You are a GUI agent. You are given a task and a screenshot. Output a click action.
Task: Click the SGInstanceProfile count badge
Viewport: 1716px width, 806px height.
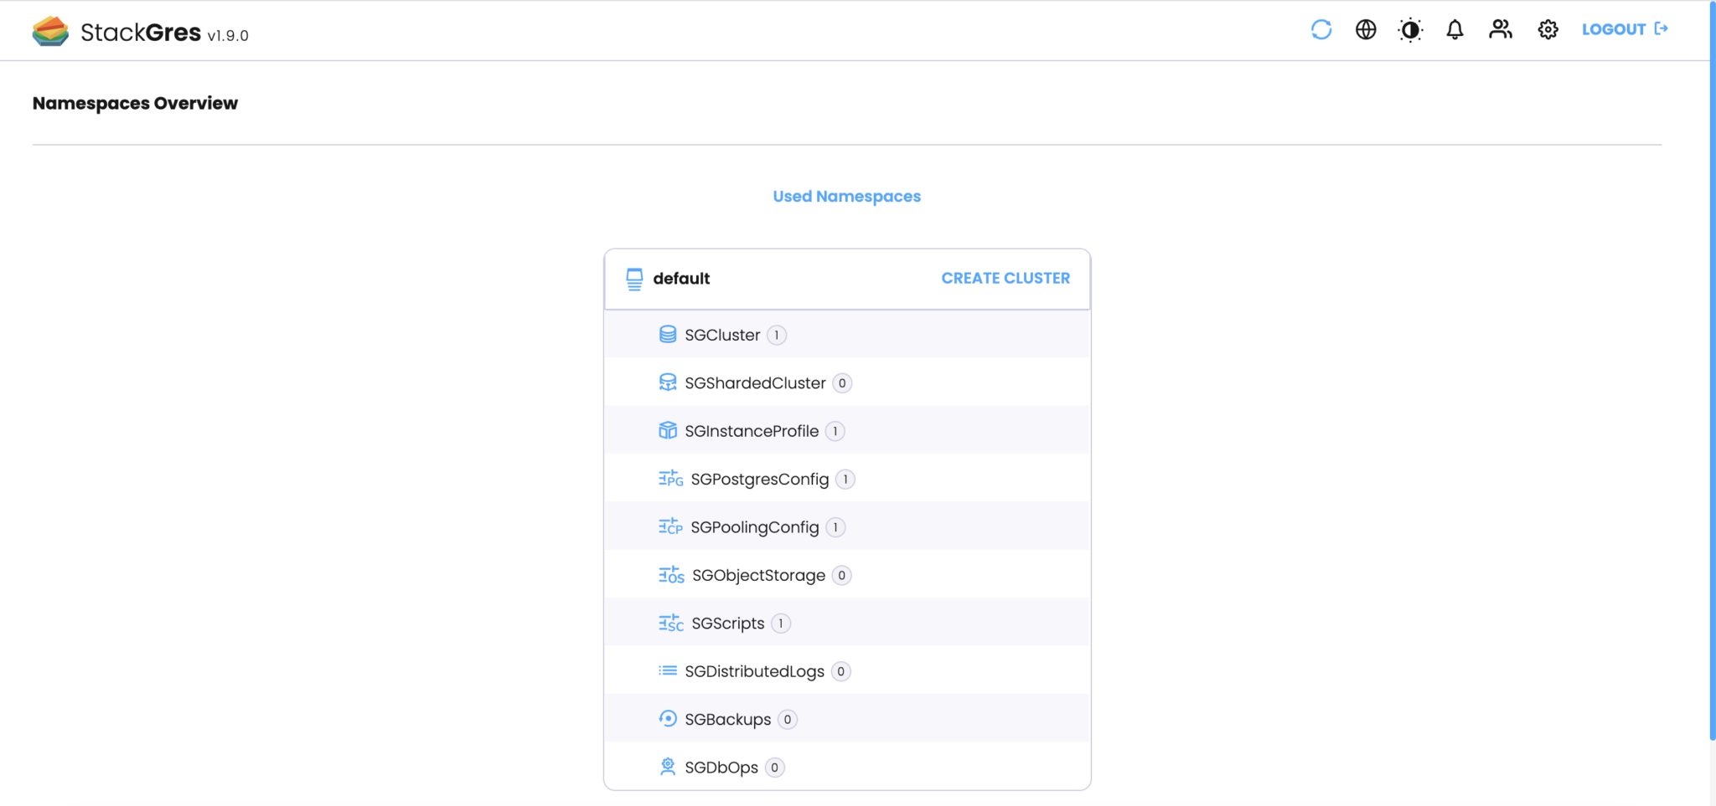point(835,431)
